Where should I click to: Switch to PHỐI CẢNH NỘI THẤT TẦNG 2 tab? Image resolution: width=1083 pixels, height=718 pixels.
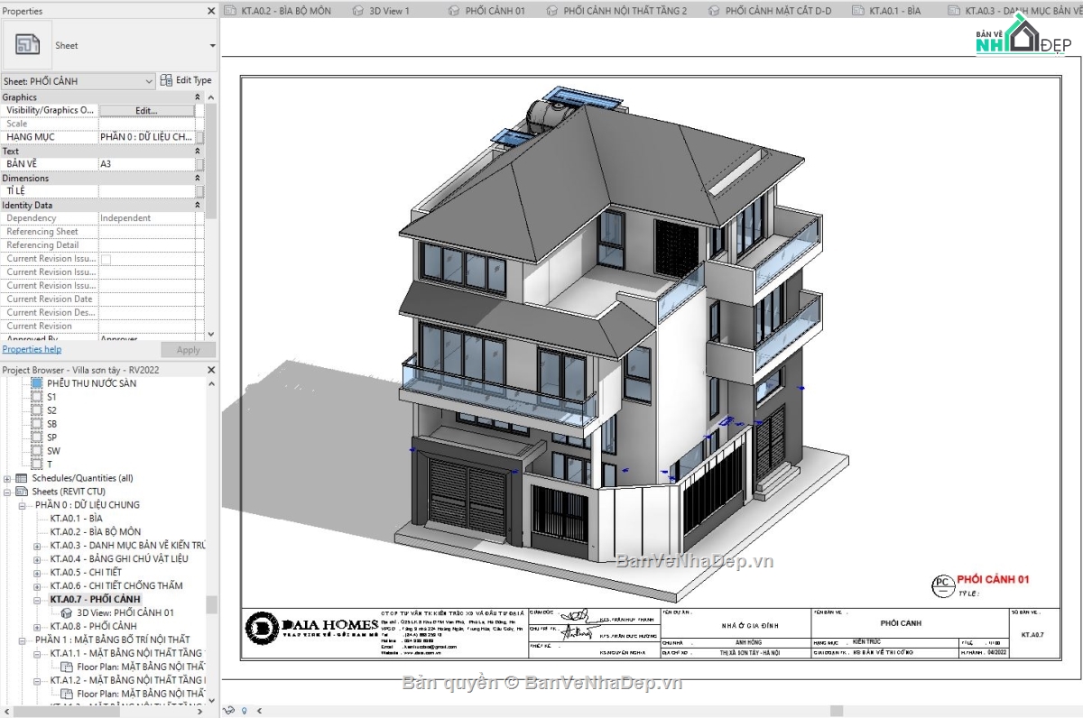point(616,11)
